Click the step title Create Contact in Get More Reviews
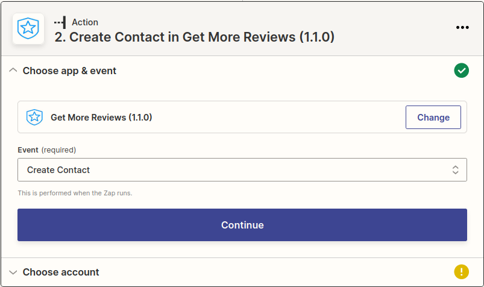 (x=194, y=37)
